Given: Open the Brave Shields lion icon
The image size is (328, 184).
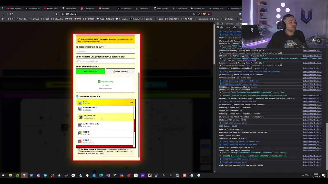Looking at the screenshot, I should click(204, 14).
